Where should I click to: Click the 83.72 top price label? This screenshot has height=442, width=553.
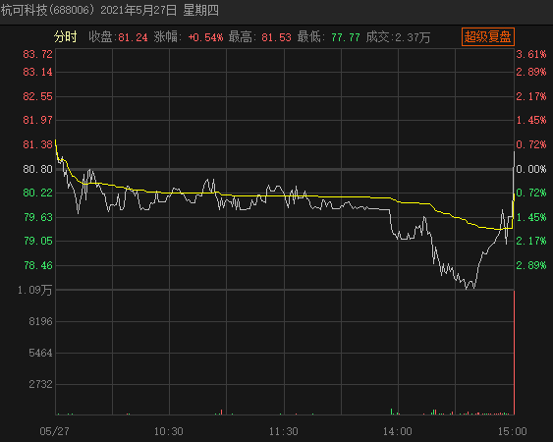coord(37,54)
